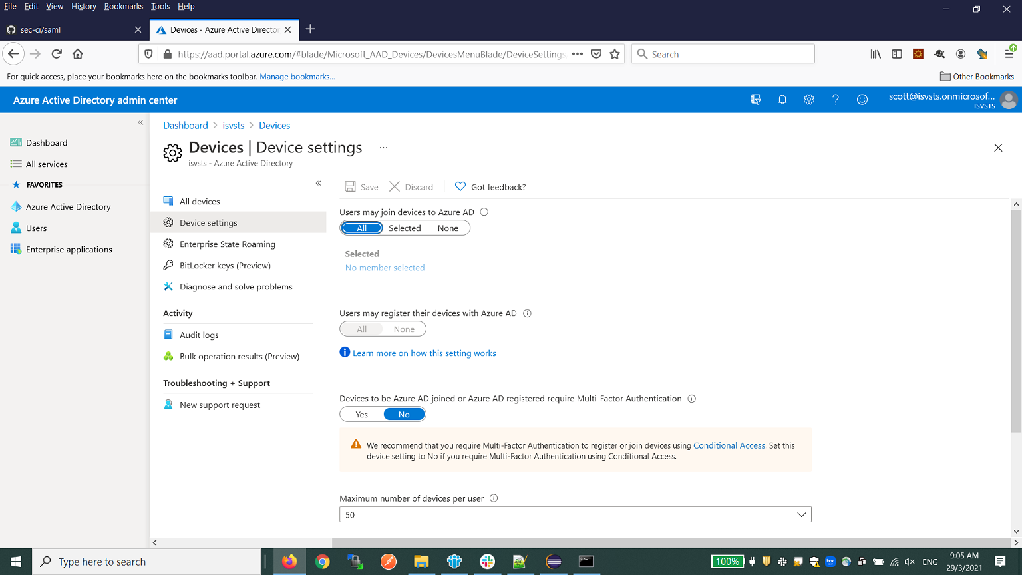Open a new browser tab
1022x575 pixels.
310,29
